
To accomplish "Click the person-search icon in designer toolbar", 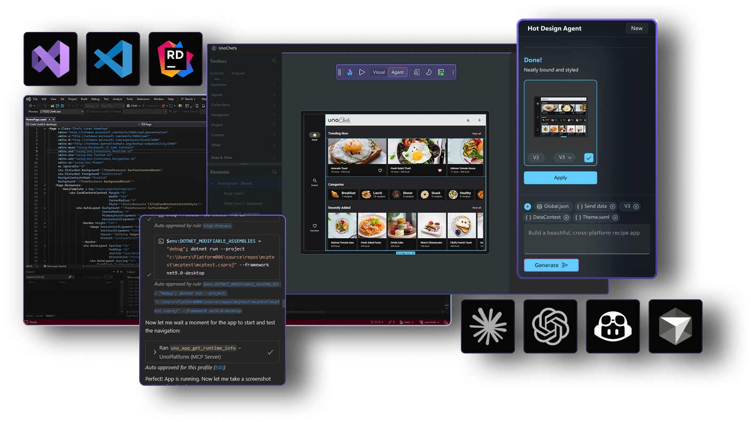I will click(x=417, y=72).
